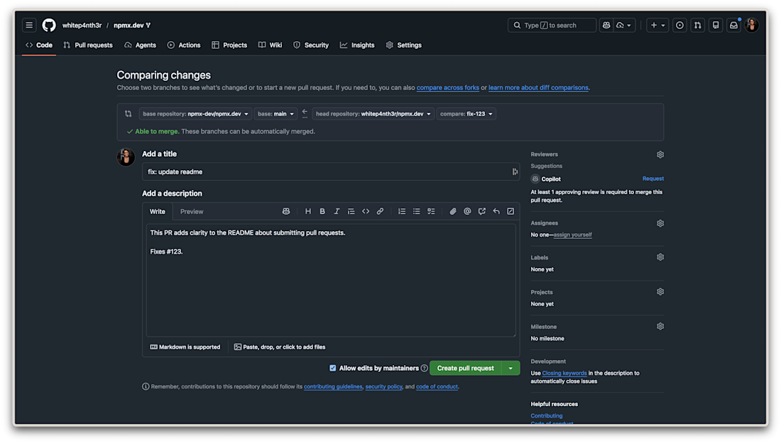
Task: Expand head repository dropdown
Action: [373, 114]
